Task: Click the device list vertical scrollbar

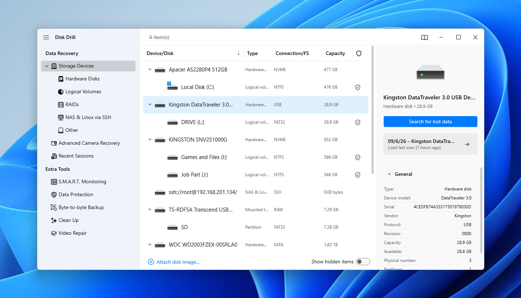Action: point(373,110)
